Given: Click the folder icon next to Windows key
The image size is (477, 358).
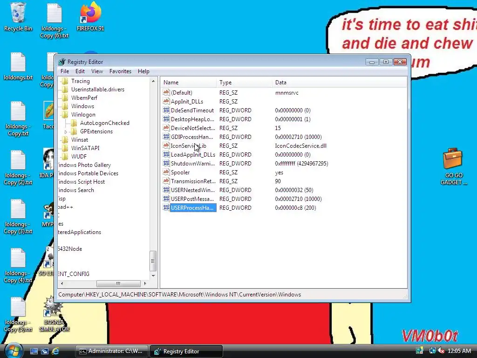Looking at the screenshot, I should coord(65,106).
